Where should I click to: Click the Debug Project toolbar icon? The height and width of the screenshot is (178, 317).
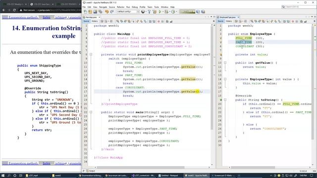point(166,12)
